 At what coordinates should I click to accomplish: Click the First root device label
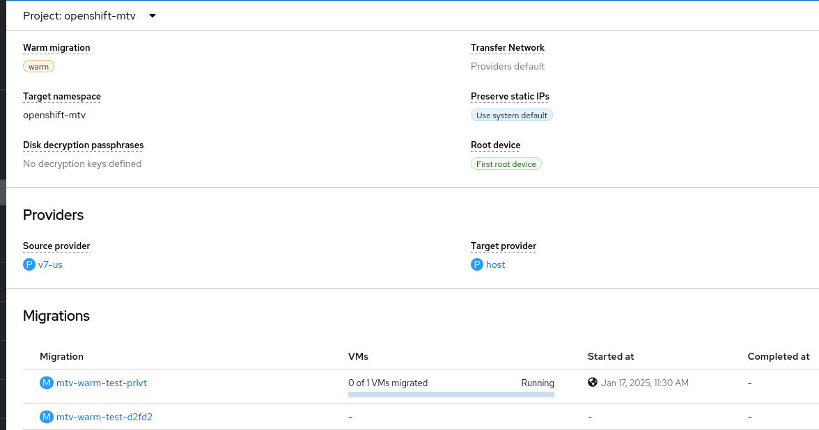click(506, 164)
